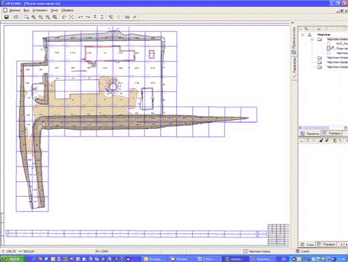This screenshot has width=348, height=262.
Task: Click the blue selection tool icon
Action: pos(111,17)
